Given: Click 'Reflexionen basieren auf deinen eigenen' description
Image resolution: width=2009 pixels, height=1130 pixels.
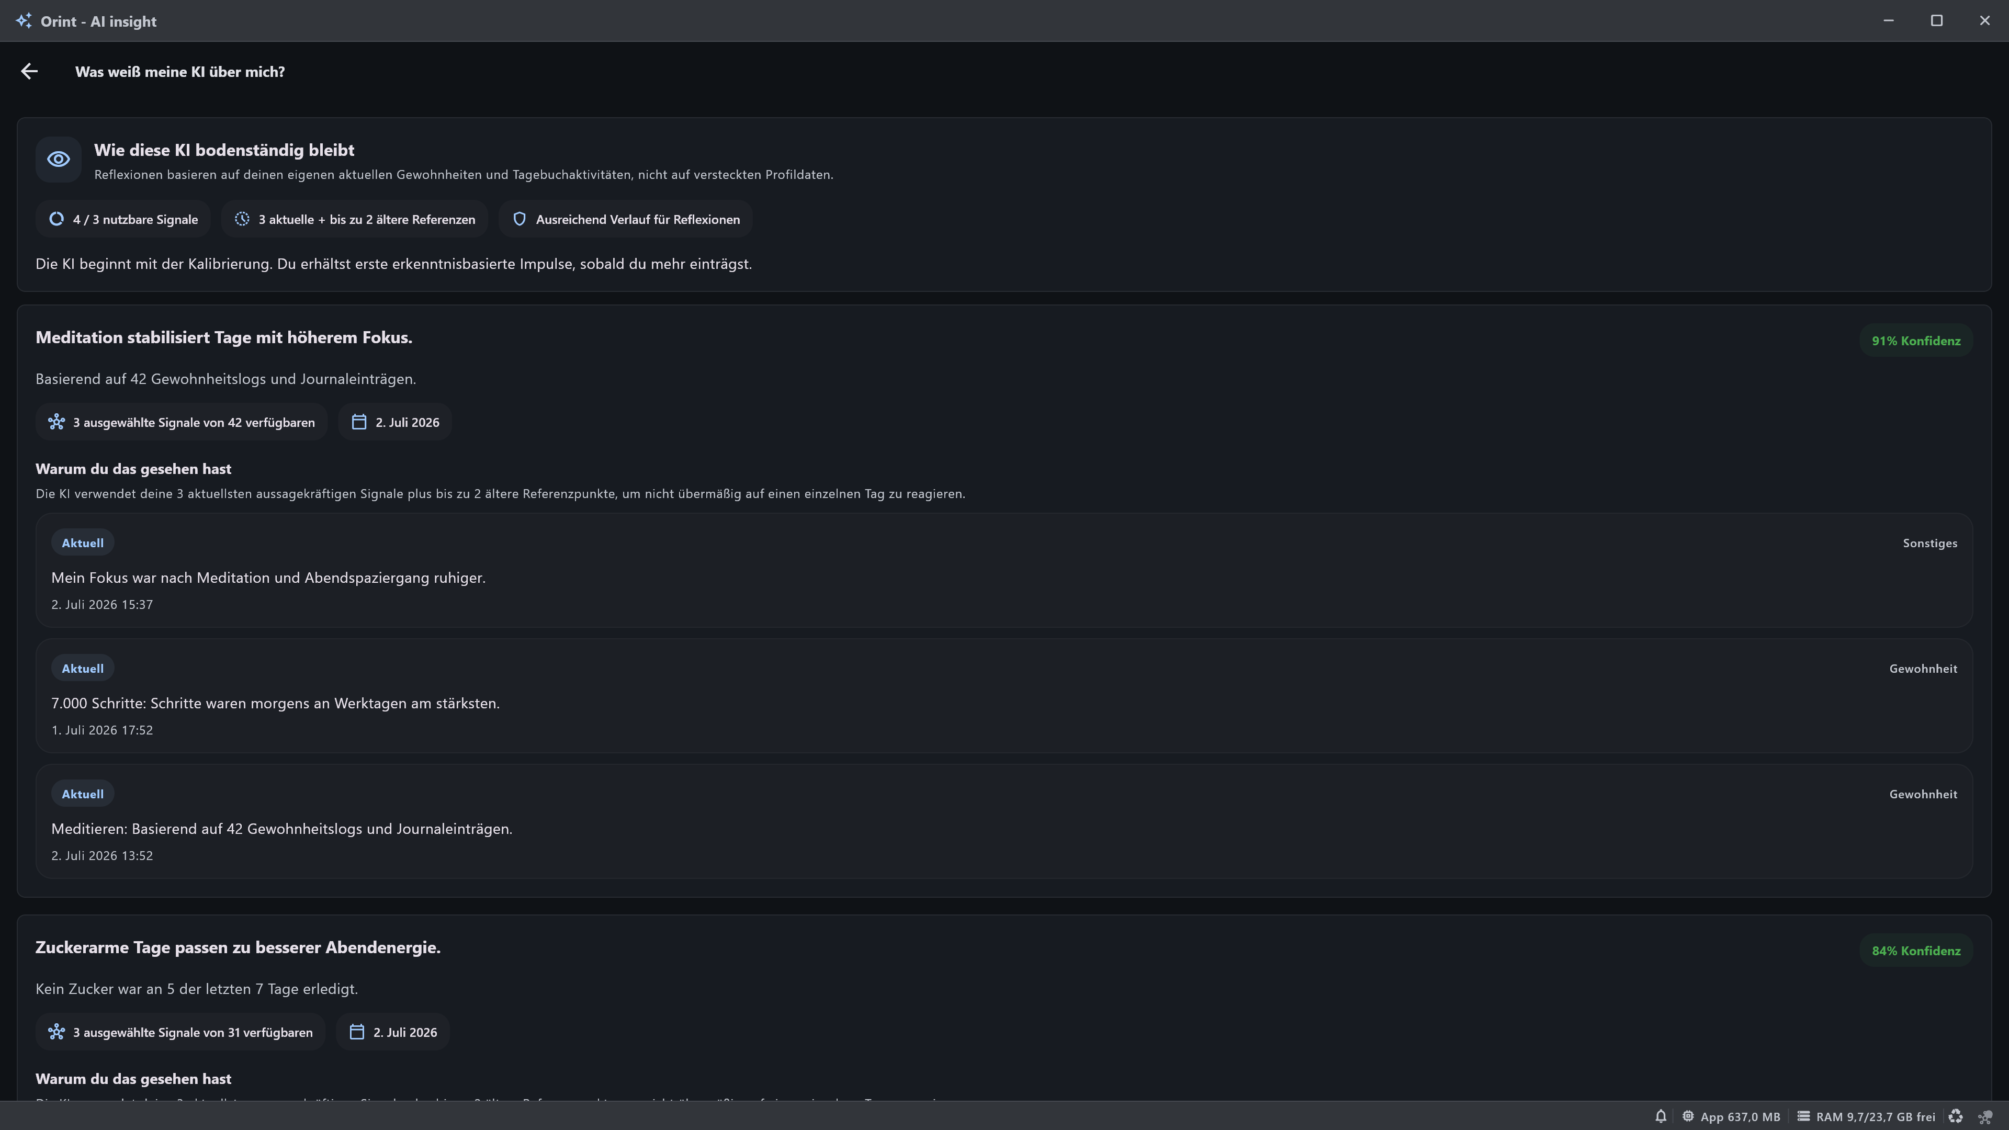Looking at the screenshot, I should click(x=464, y=175).
